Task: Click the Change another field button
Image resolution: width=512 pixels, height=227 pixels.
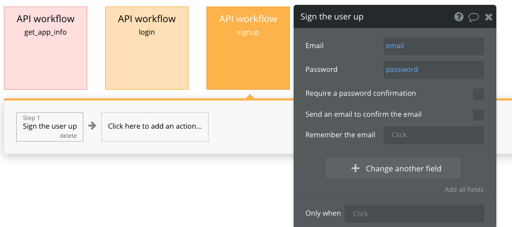Action: (393, 169)
